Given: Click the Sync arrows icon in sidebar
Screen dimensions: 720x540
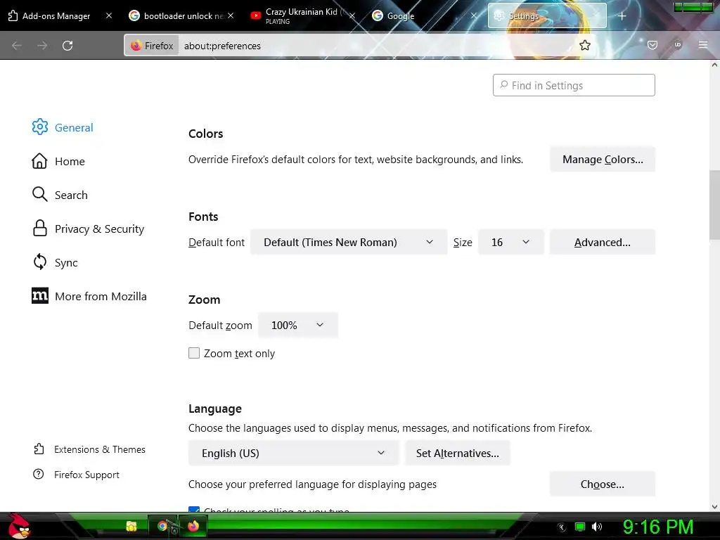Looking at the screenshot, I should [x=39, y=262].
